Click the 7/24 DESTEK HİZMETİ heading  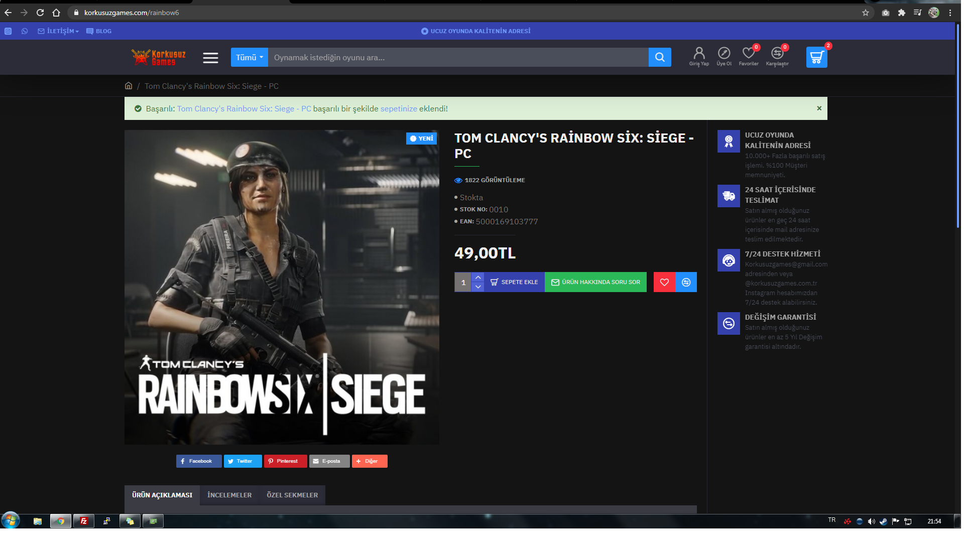(x=783, y=254)
